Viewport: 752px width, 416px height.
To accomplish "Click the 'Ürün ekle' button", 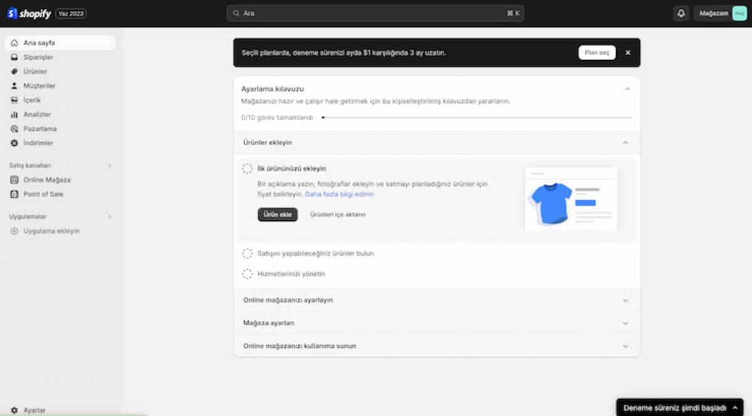I will (x=278, y=215).
